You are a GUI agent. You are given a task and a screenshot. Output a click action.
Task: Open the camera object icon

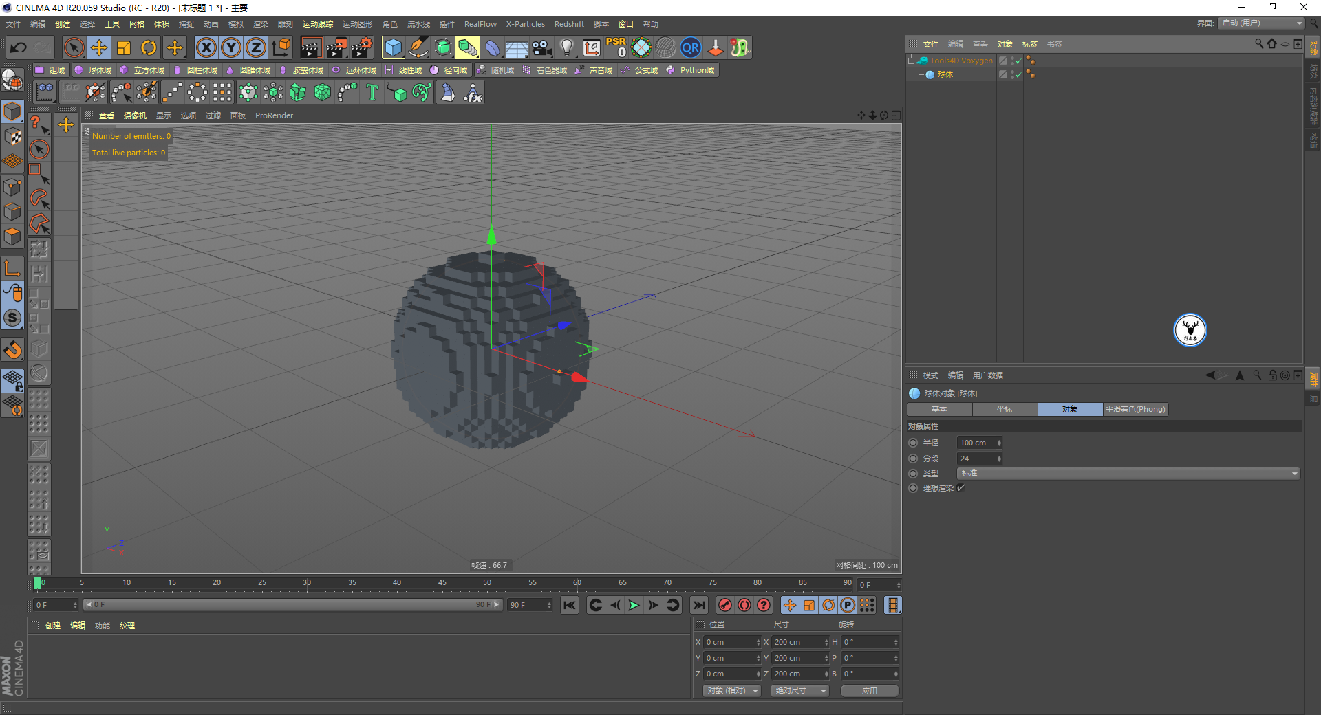542,47
